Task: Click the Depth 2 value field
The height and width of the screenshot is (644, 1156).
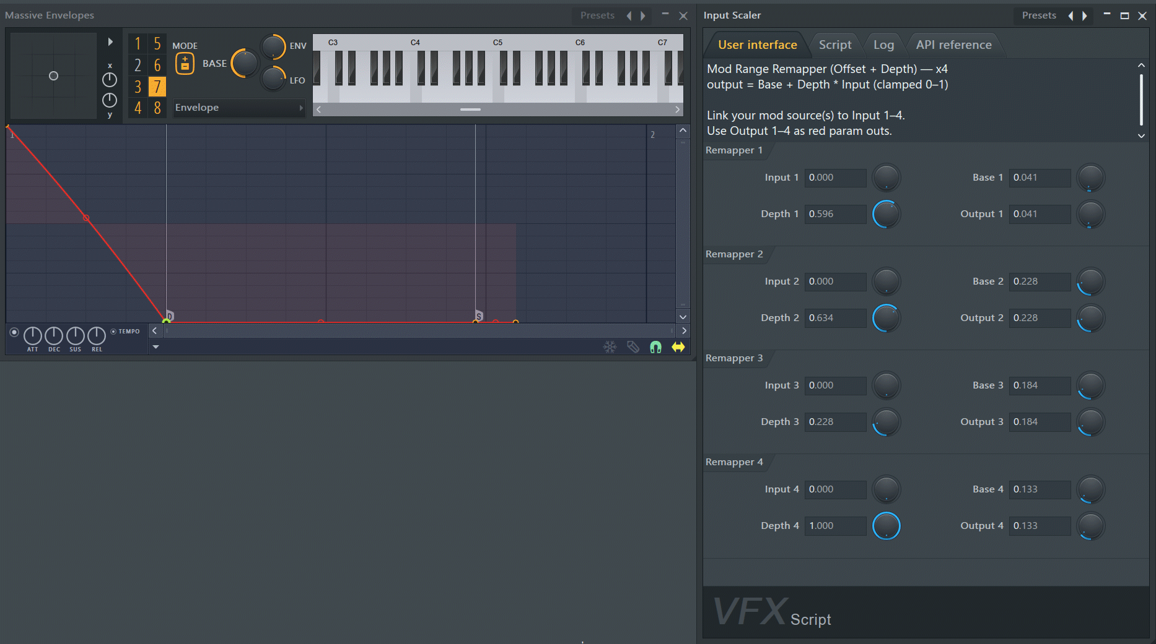Action: (835, 318)
